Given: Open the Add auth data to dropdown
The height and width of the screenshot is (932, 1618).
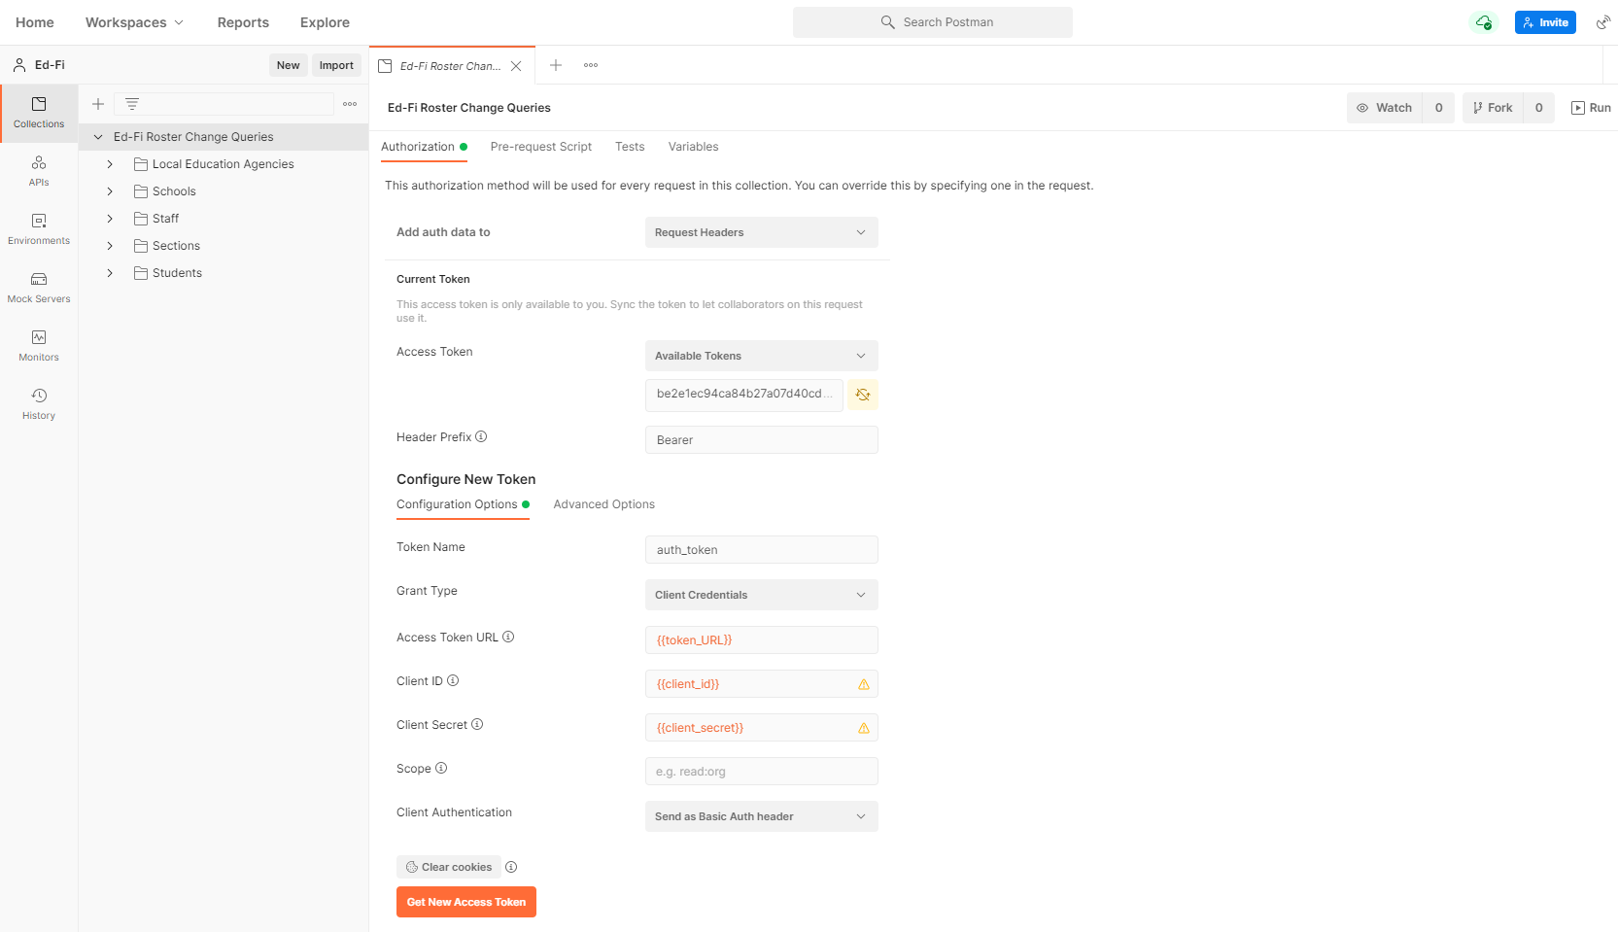Looking at the screenshot, I should click(x=761, y=232).
